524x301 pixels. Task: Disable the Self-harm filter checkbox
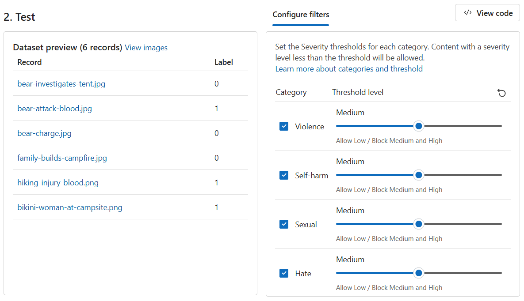284,175
